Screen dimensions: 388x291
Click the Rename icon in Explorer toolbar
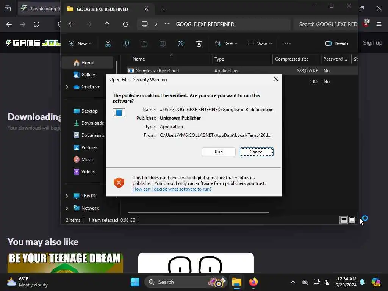click(x=162, y=44)
